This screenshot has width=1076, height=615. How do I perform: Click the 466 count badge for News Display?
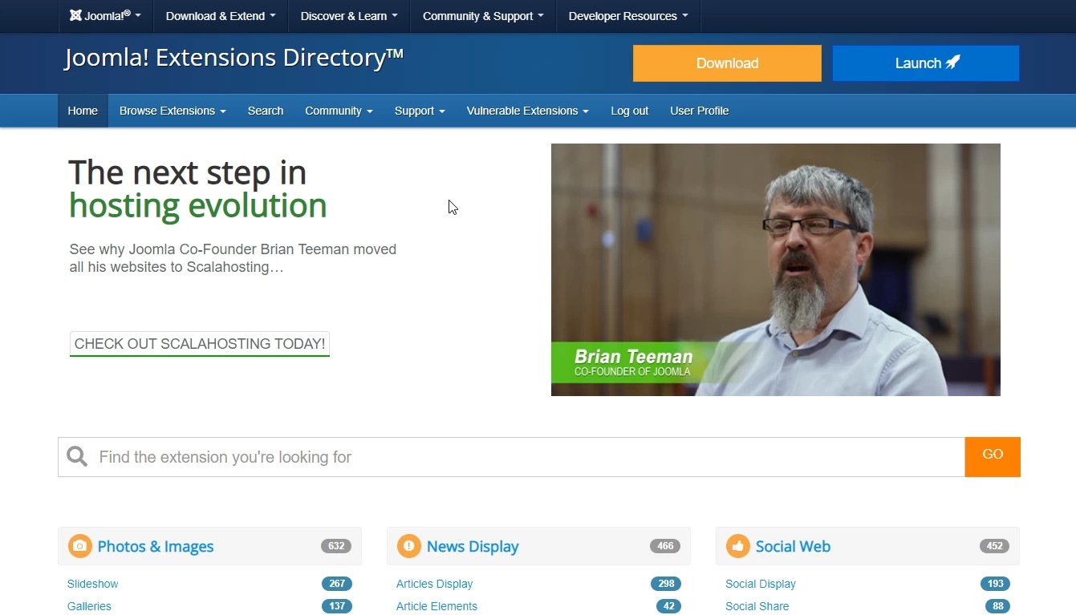[x=665, y=546]
